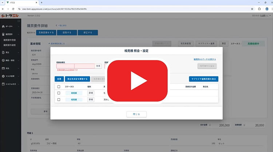Click the 20,000 tax amount value
273x152 pixels.
coord(260,125)
